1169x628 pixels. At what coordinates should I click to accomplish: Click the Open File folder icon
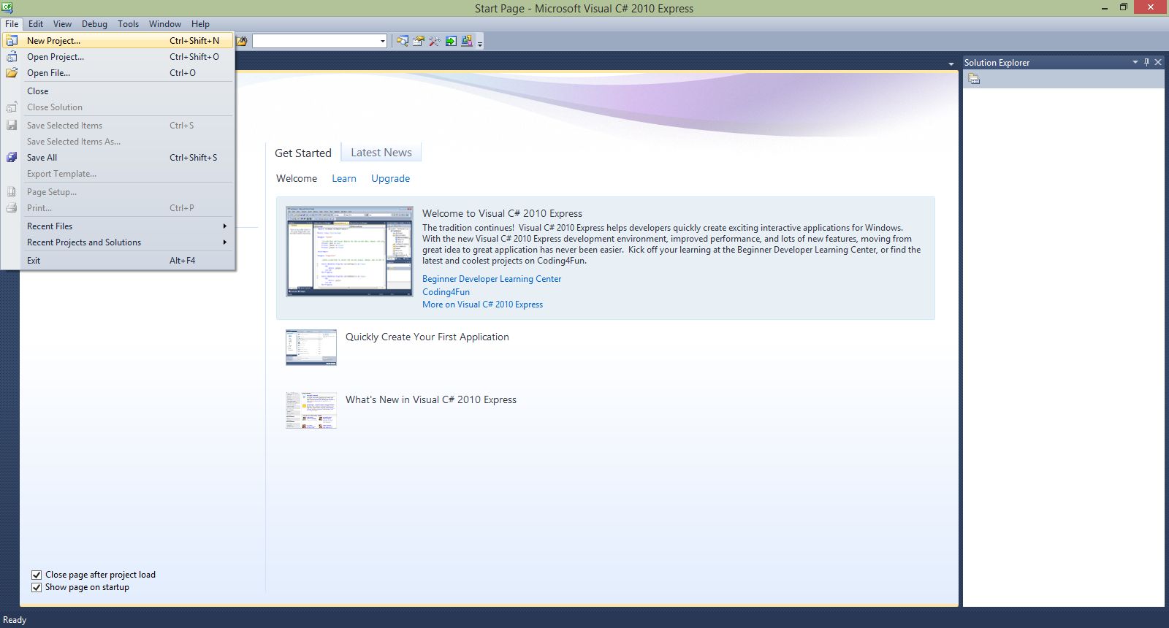point(12,73)
